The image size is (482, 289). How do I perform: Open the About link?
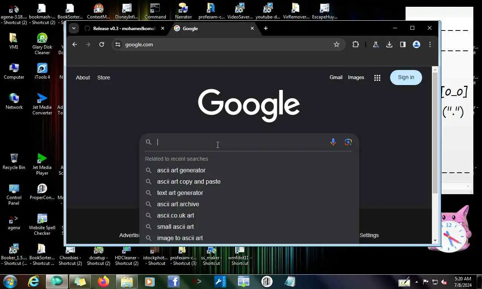[83, 78]
